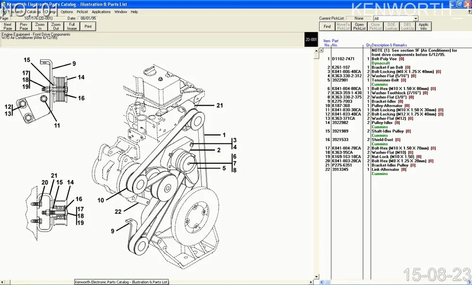Zoom In on the illustration
Screen dimensions: 472x285
click(40, 26)
